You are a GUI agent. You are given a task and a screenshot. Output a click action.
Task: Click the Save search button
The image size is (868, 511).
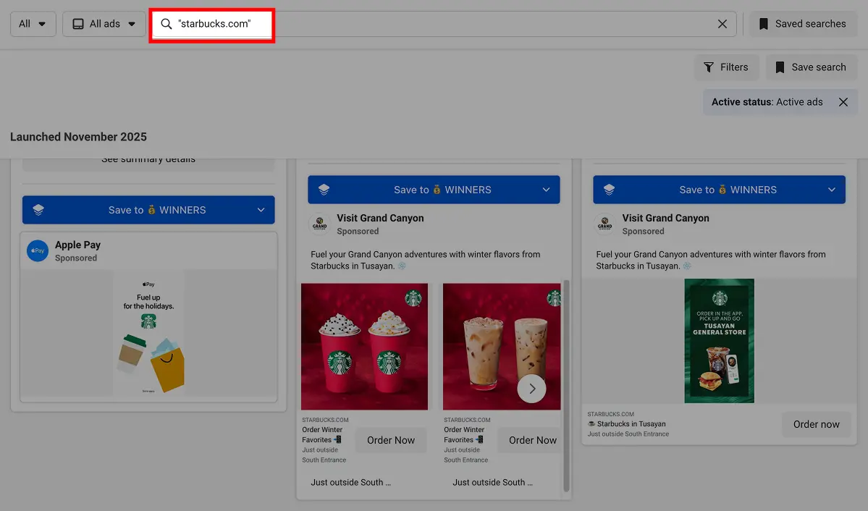811,67
